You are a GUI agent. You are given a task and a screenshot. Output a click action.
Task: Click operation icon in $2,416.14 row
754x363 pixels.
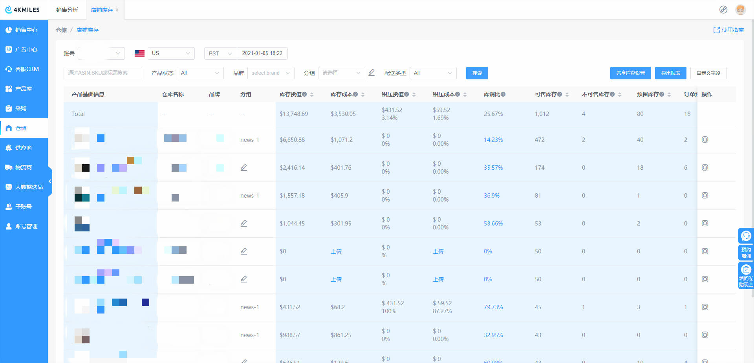[705, 167]
